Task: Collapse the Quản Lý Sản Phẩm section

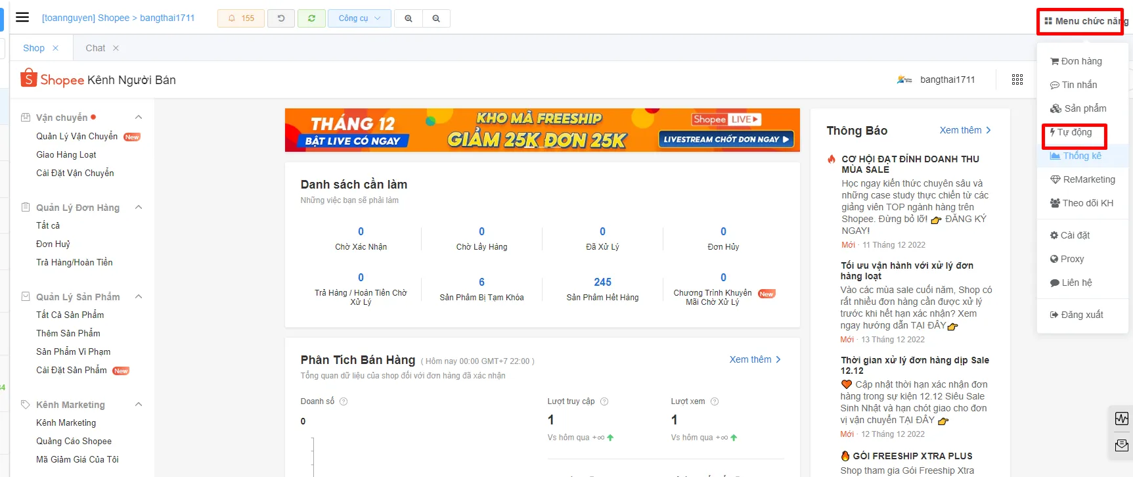Action: [139, 296]
